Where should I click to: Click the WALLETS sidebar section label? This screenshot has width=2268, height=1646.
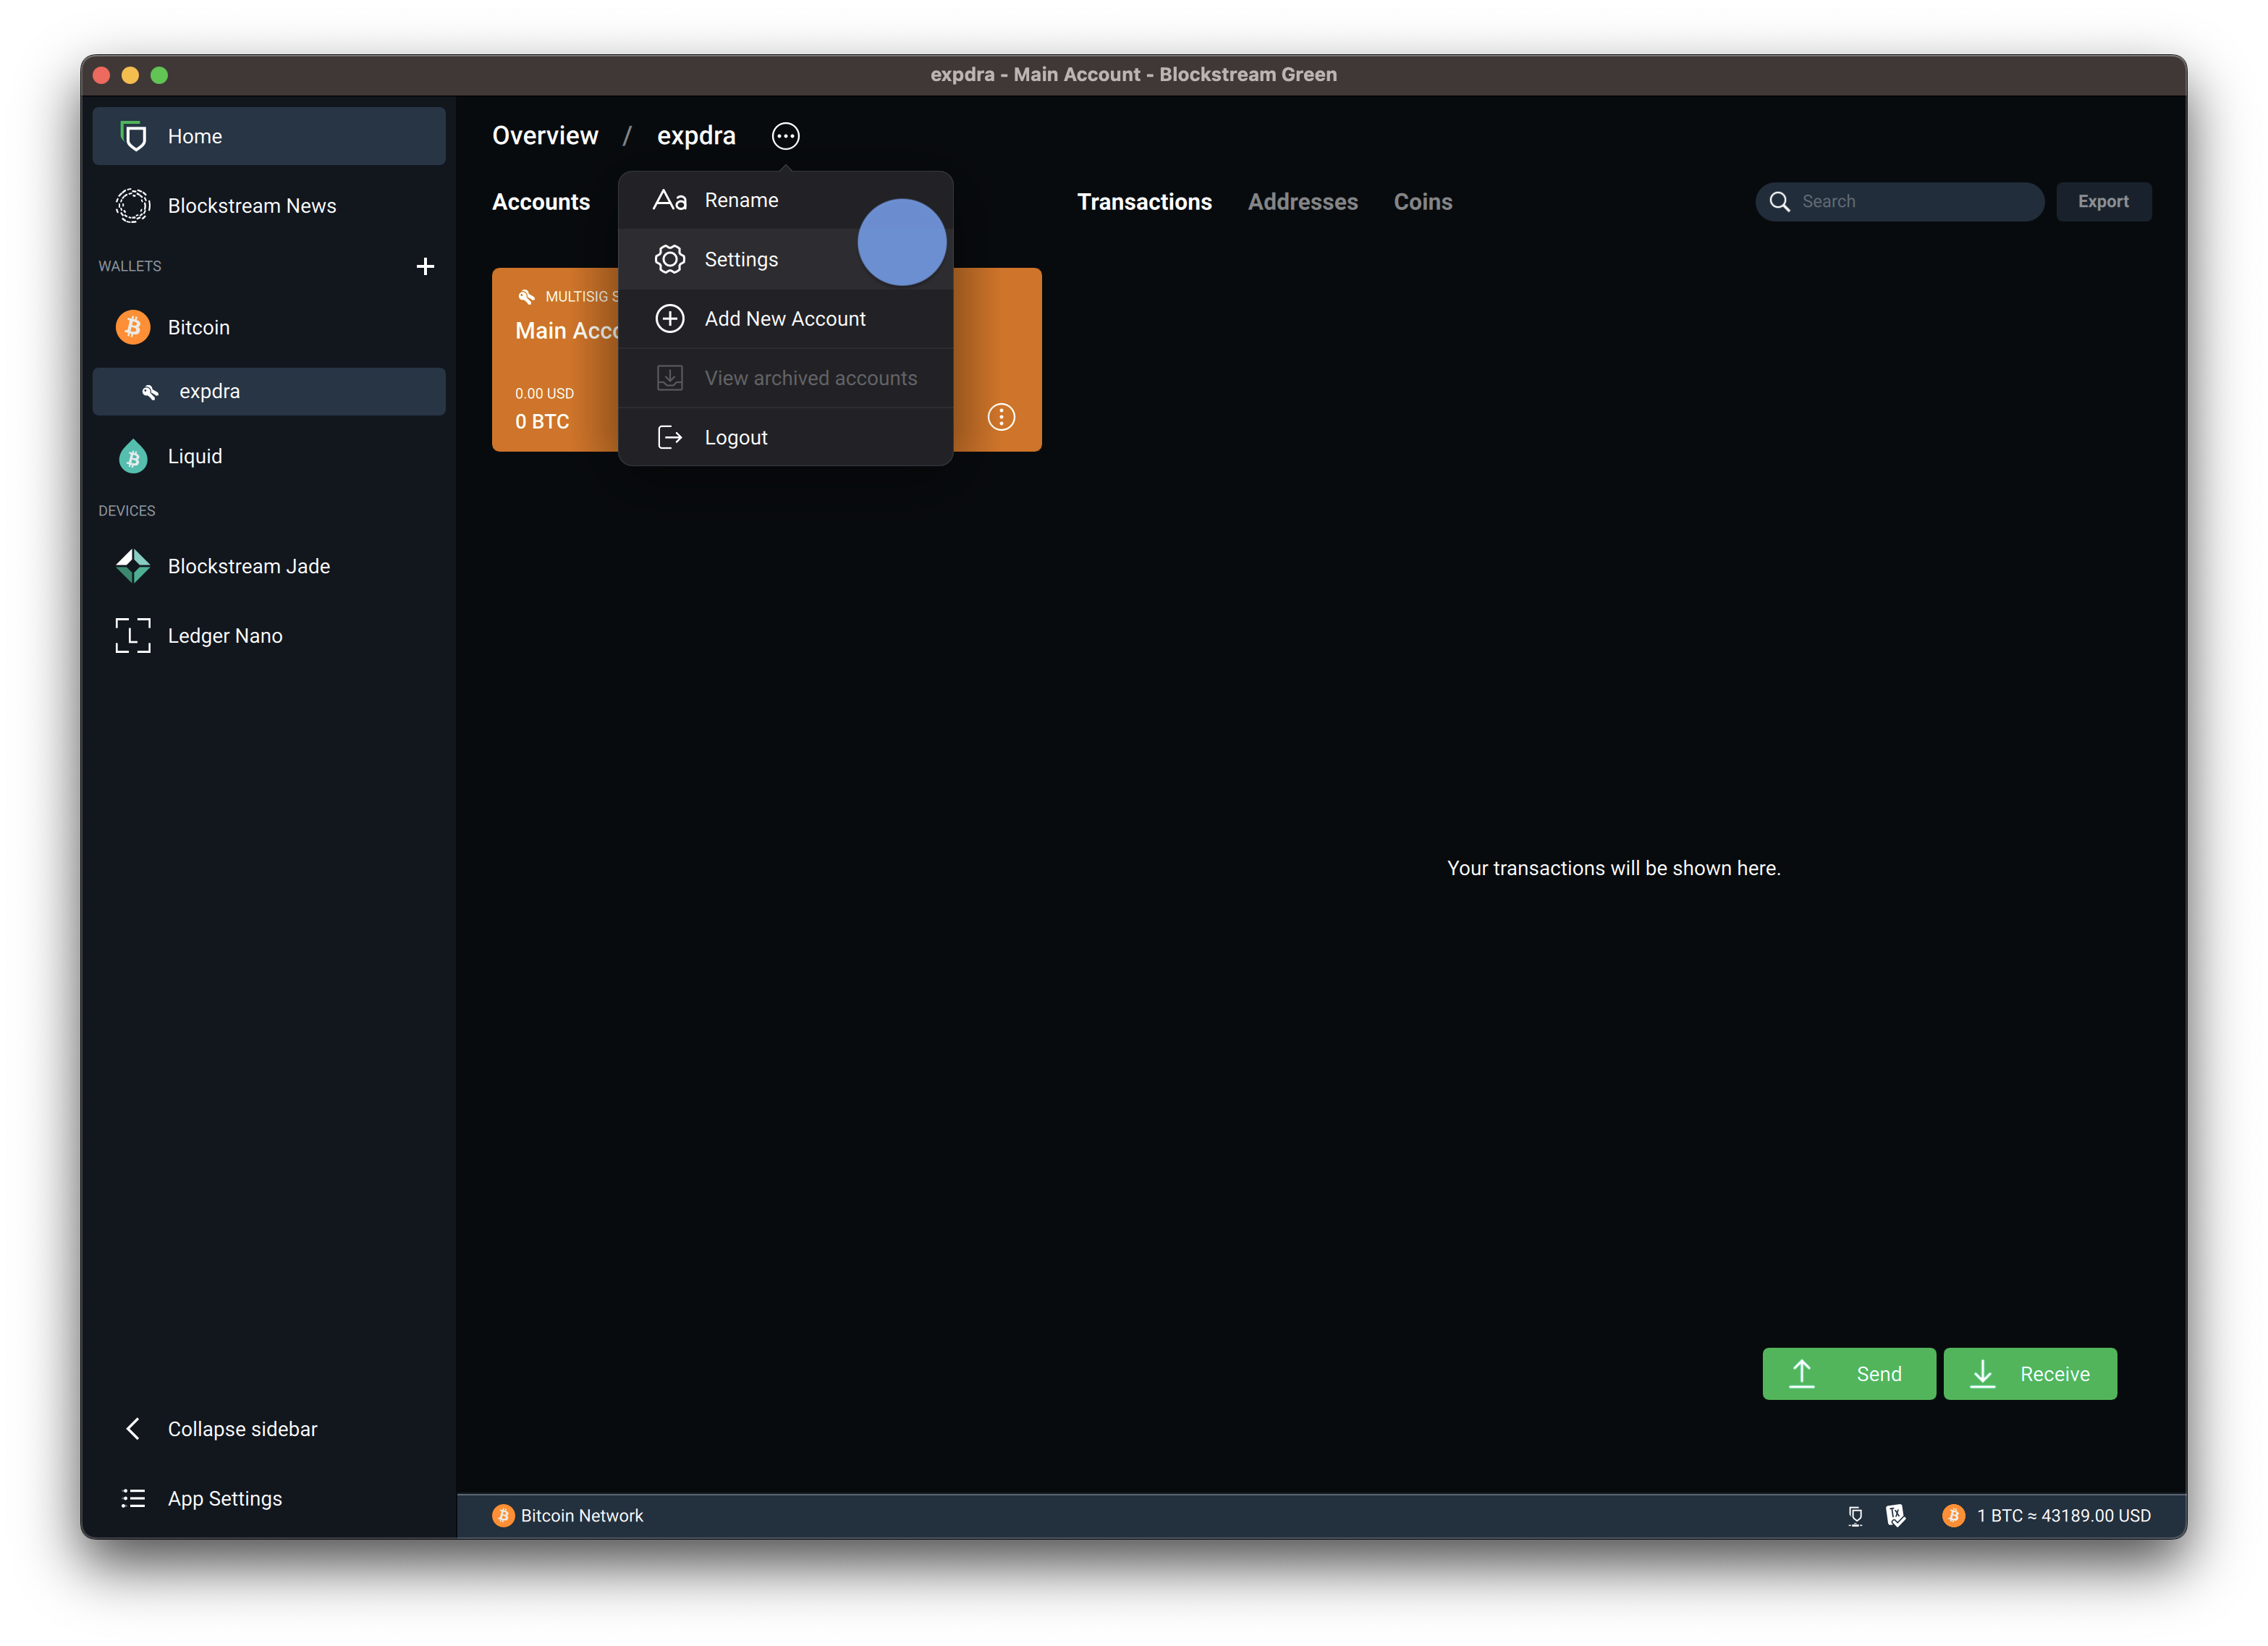coord(130,266)
